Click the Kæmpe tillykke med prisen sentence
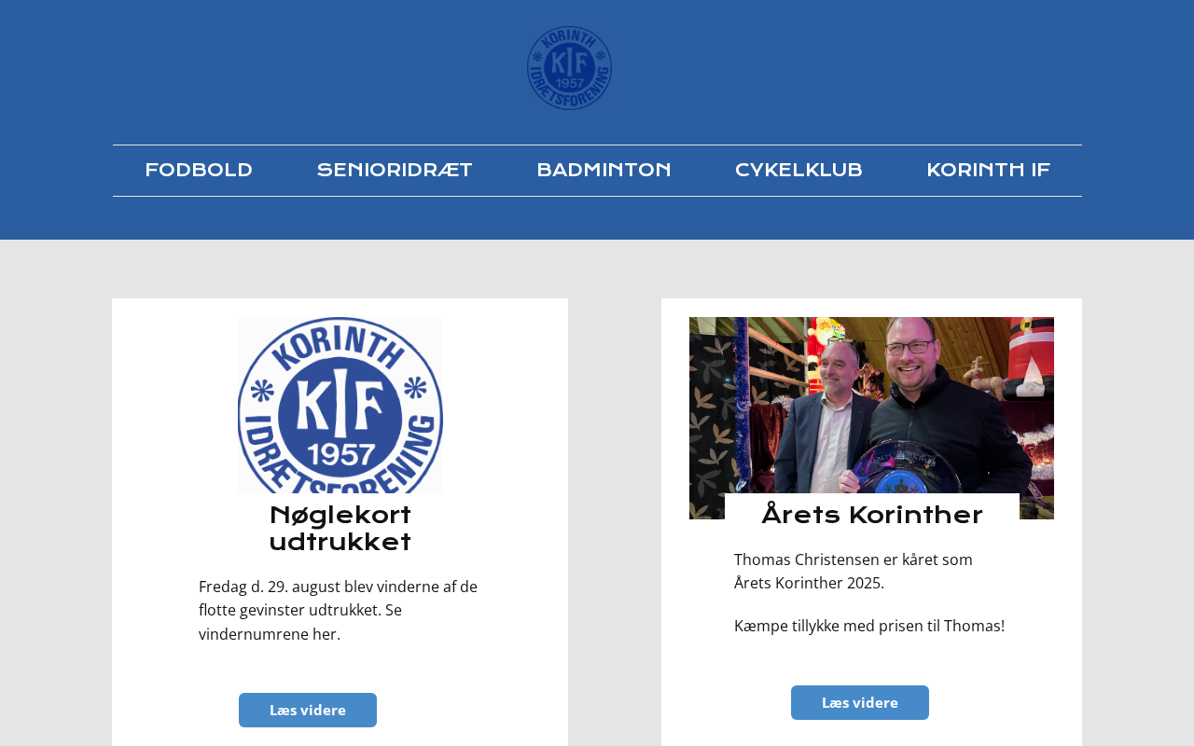Image resolution: width=1194 pixels, height=746 pixels. (x=869, y=626)
